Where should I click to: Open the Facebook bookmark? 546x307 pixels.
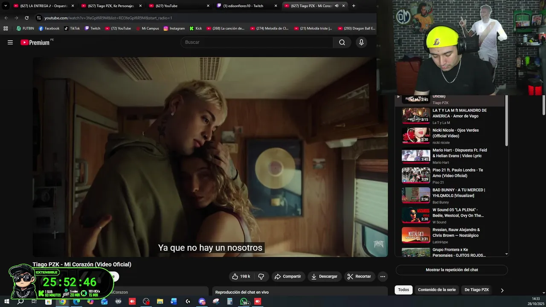[49, 29]
